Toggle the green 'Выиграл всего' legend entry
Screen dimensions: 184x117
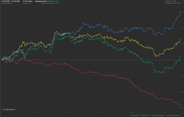(135, 115)
